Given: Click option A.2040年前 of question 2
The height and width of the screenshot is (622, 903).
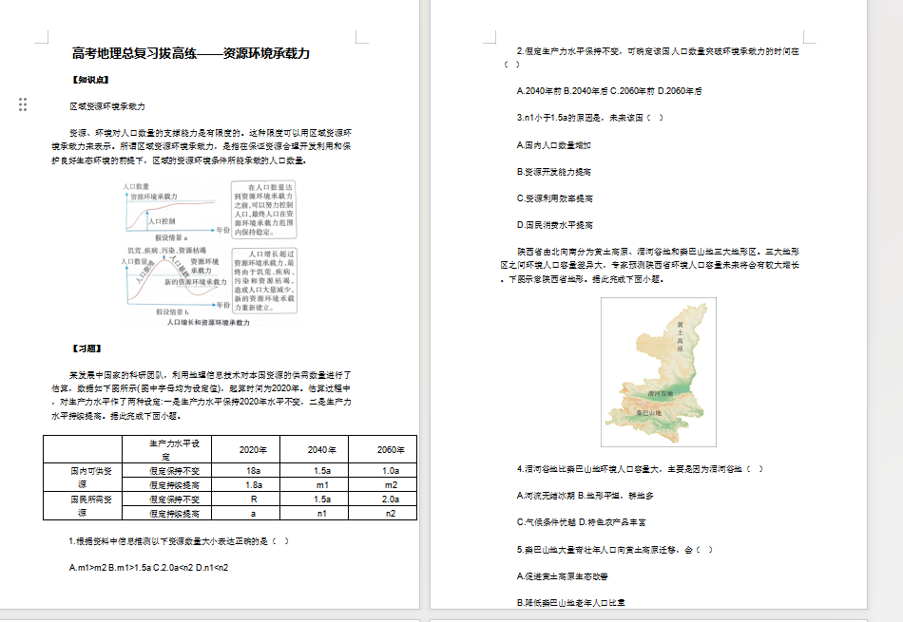Looking at the screenshot, I should click(x=539, y=91).
